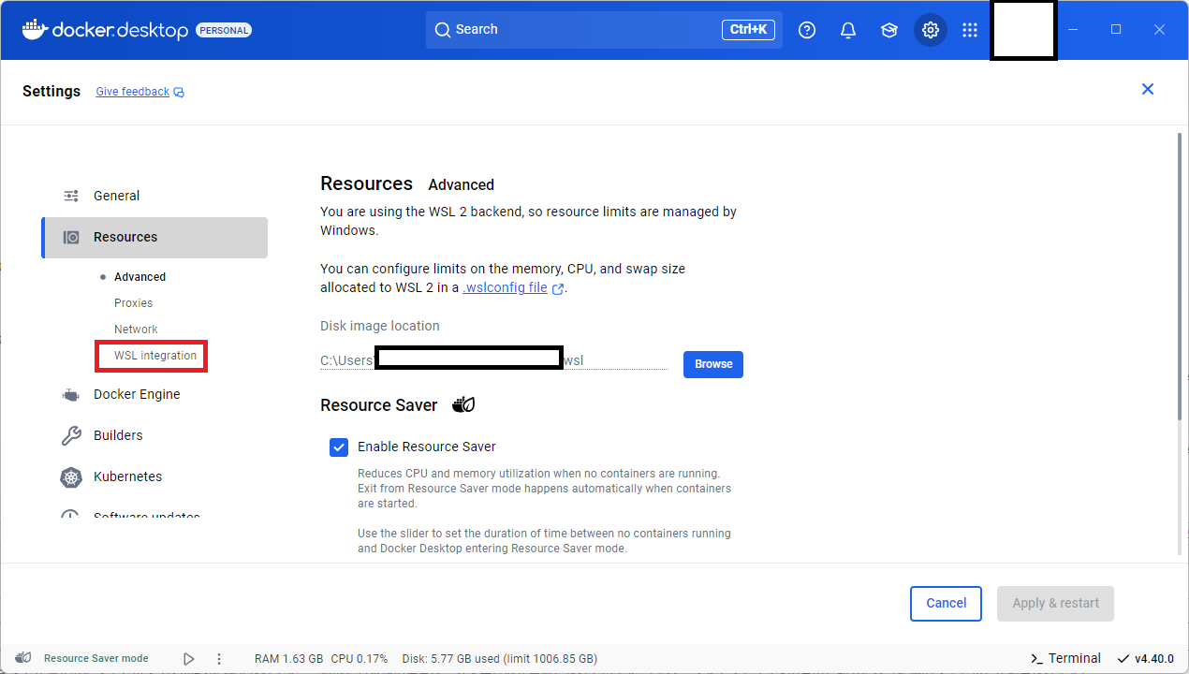The height and width of the screenshot is (674, 1189).
Task: Open WSL integration sub-section
Action: [x=155, y=356]
